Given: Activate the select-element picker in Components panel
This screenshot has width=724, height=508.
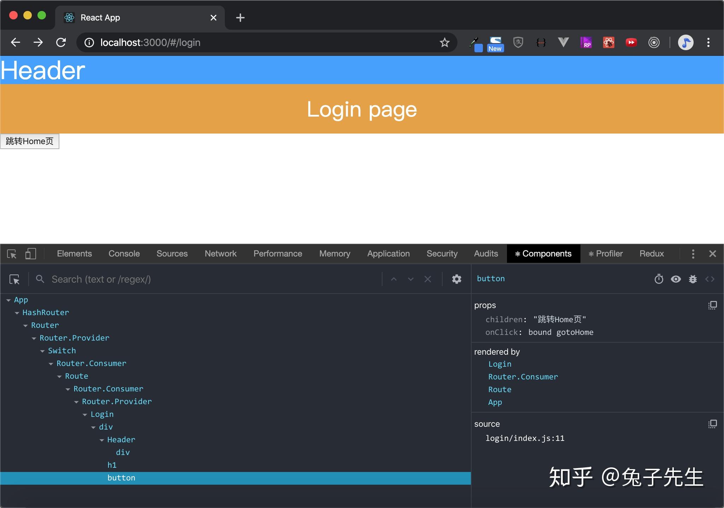Looking at the screenshot, I should point(14,279).
